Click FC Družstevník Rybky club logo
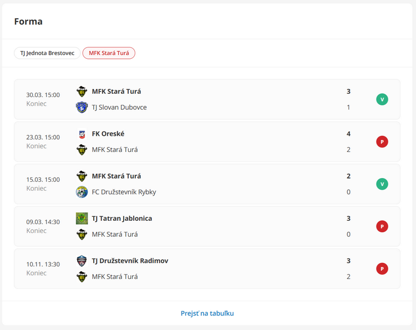This screenshot has width=416, height=330. 82,192
